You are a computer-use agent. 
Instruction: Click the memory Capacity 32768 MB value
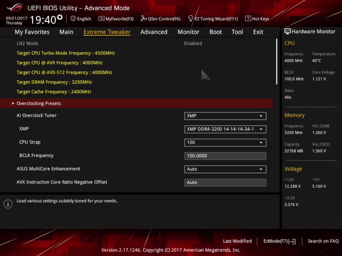294,151
